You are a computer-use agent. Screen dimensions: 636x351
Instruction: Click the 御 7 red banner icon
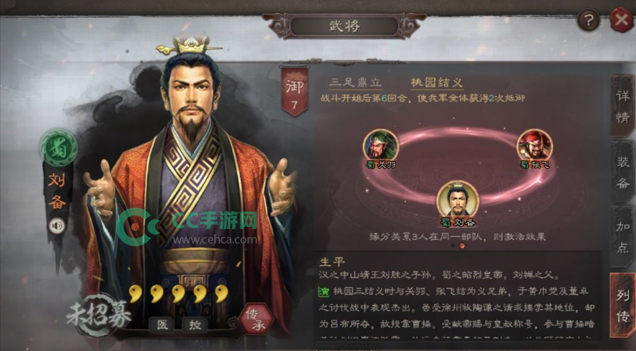294,92
